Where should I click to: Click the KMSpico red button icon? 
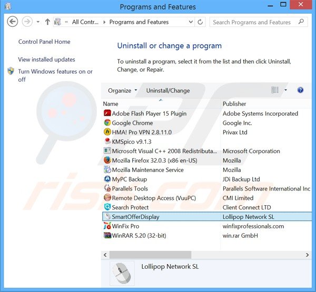point(107,142)
